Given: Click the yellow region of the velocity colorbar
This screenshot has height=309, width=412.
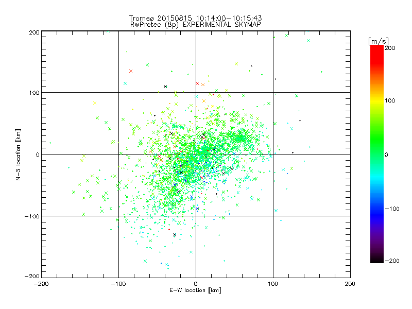Looking at the screenshot, I should point(377,100).
